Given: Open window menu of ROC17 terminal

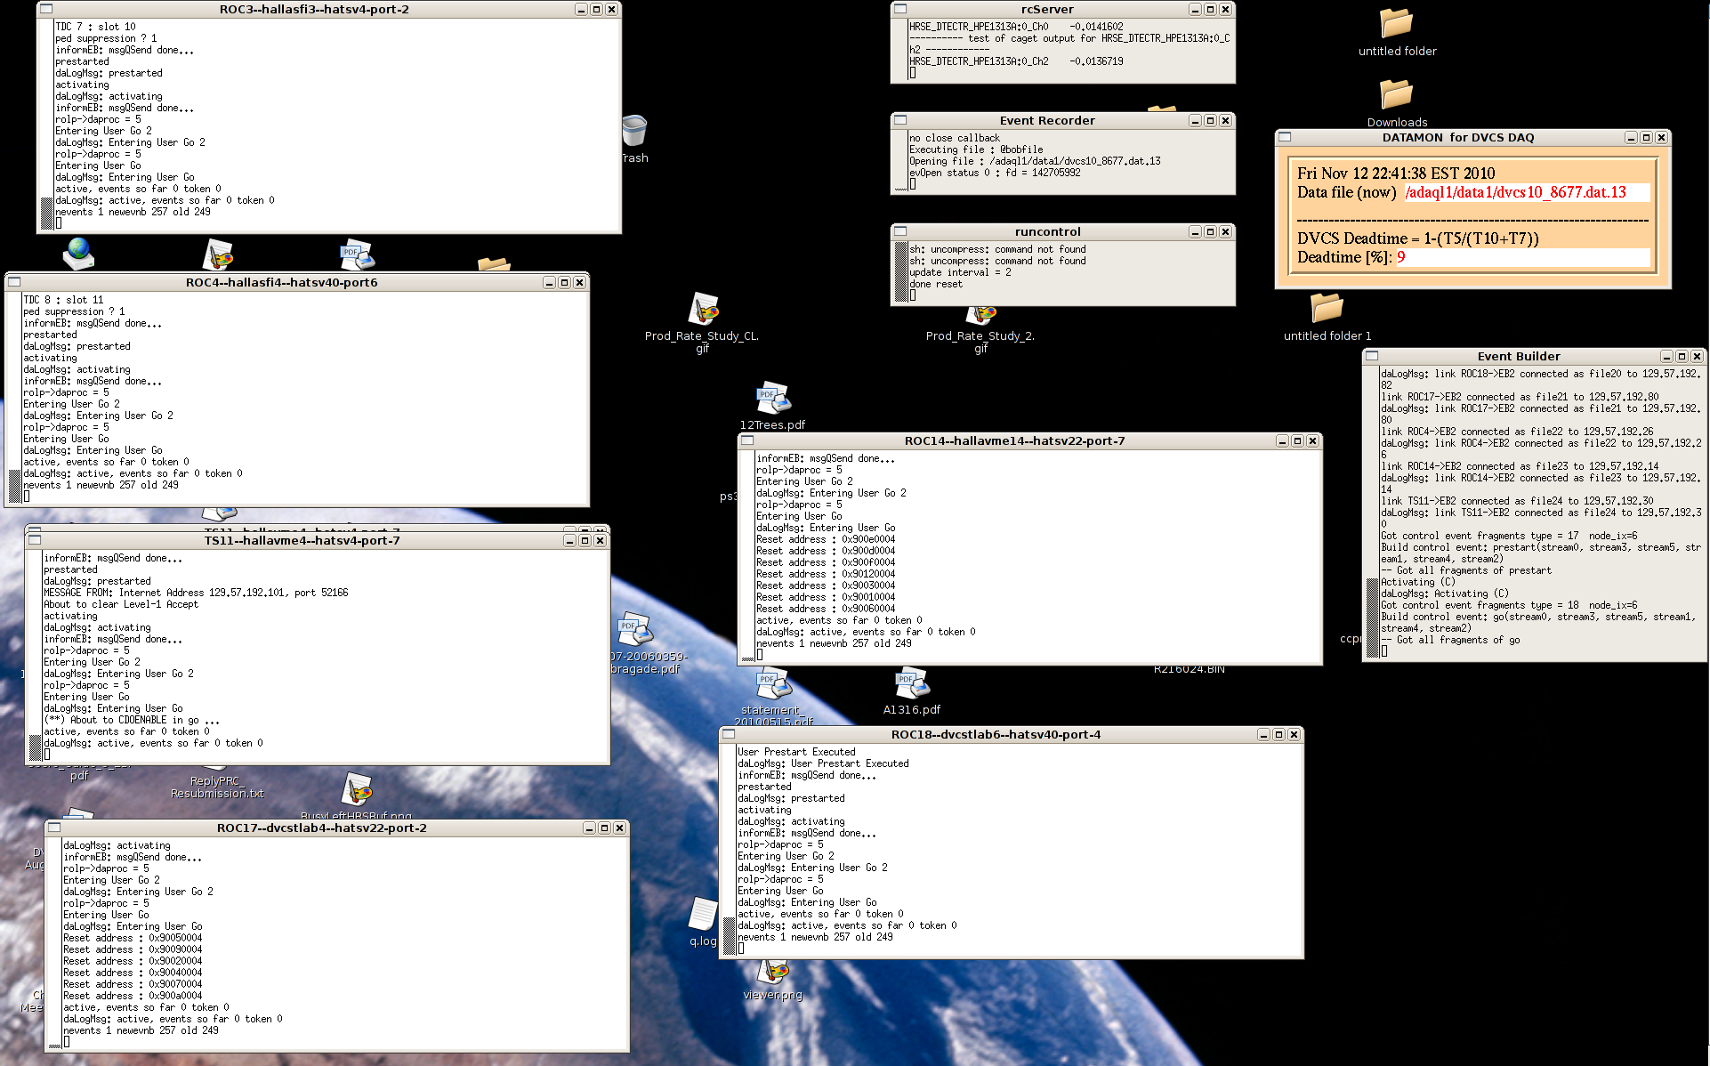Looking at the screenshot, I should 54,828.
